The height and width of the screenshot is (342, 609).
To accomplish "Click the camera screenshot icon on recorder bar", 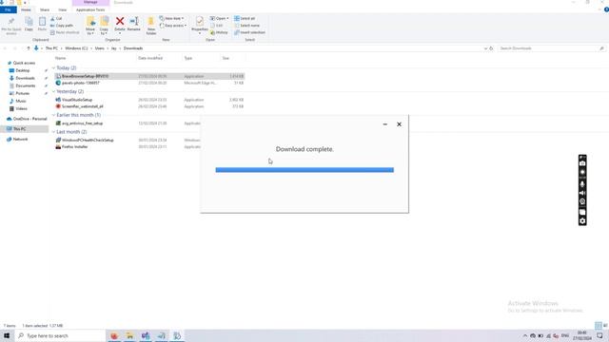I will pyautogui.click(x=582, y=163).
